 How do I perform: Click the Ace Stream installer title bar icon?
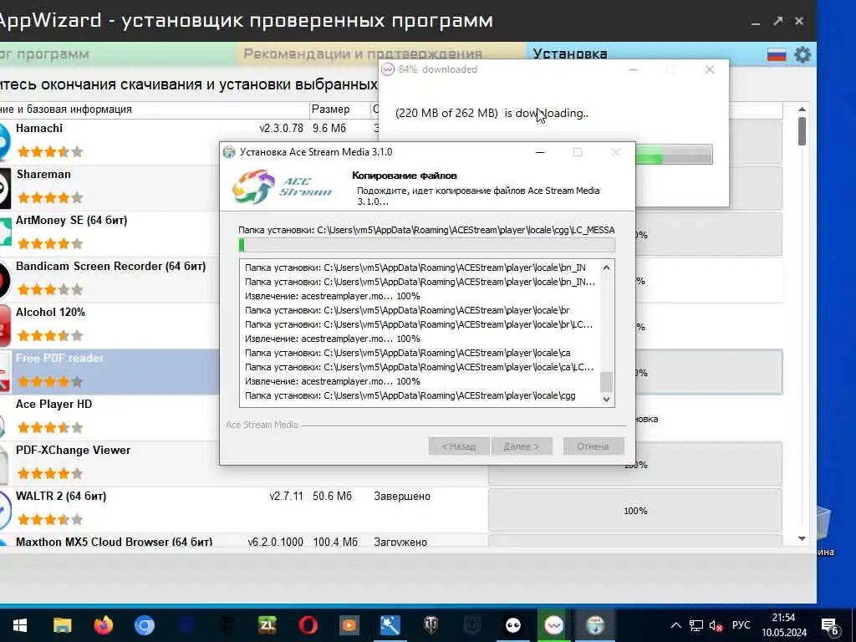(229, 152)
